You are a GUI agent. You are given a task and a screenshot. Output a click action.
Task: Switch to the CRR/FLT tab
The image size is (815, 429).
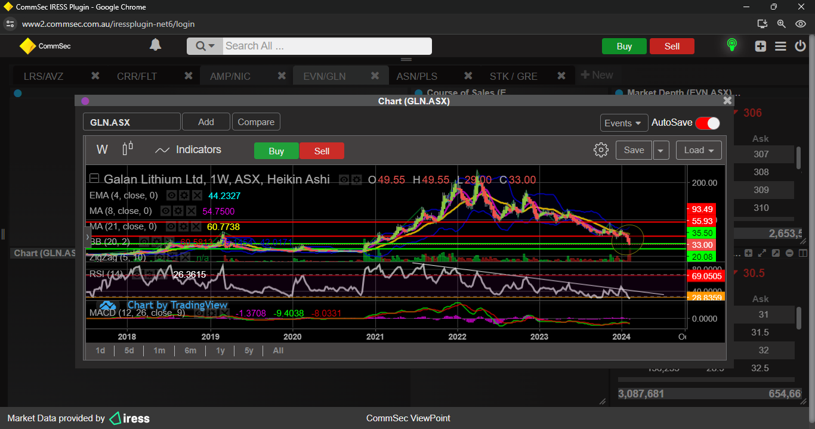click(x=137, y=76)
